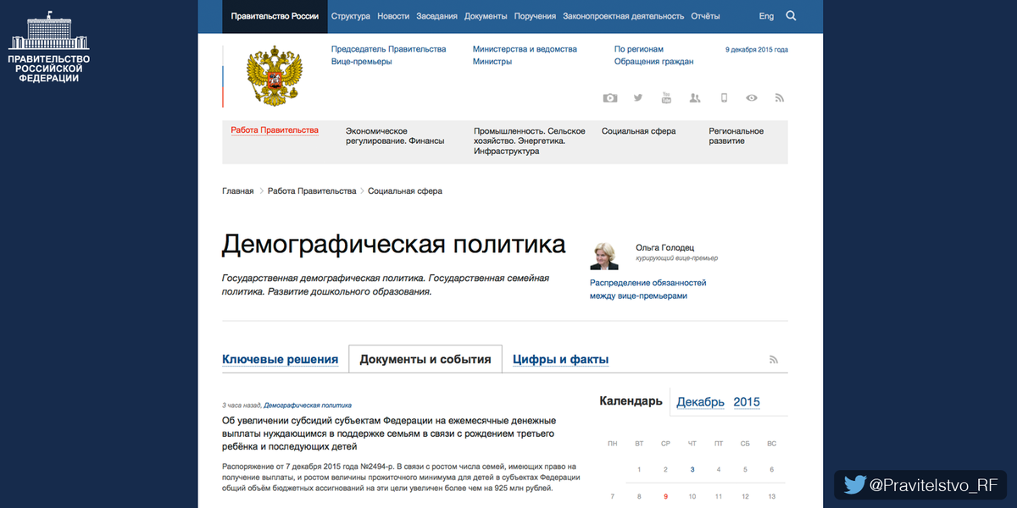The image size is (1017, 508).
Task: Open Председатель Правительства link
Action: click(388, 49)
